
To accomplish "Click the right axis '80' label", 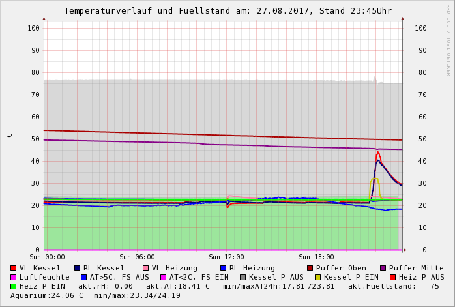I will point(422,72).
